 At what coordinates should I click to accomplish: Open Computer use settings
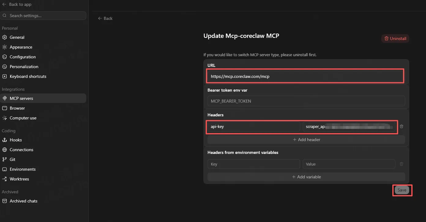(x=43, y=118)
